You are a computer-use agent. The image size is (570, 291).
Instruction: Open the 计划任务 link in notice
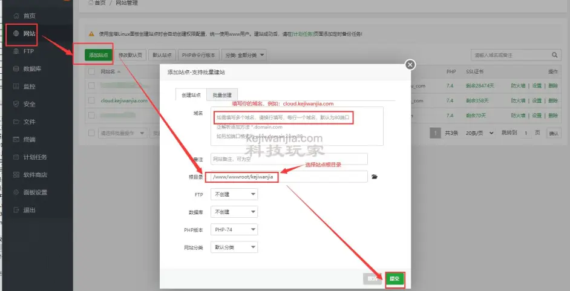point(303,34)
